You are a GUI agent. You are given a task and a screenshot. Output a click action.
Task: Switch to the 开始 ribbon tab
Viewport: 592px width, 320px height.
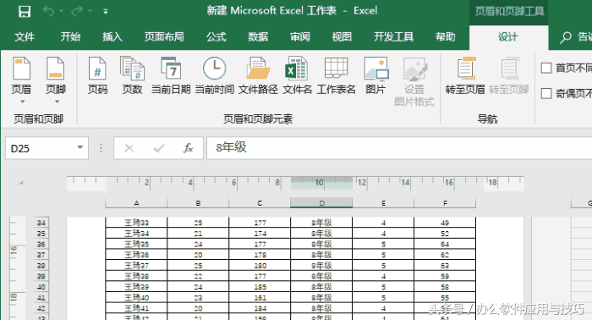click(70, 36)
